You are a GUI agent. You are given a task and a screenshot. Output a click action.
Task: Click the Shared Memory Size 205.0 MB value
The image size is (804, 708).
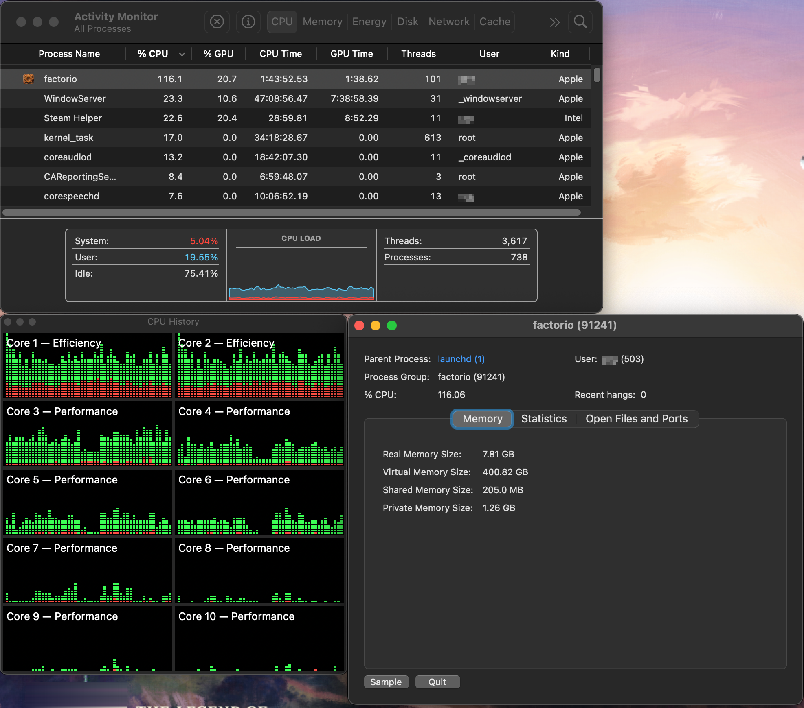503,490
